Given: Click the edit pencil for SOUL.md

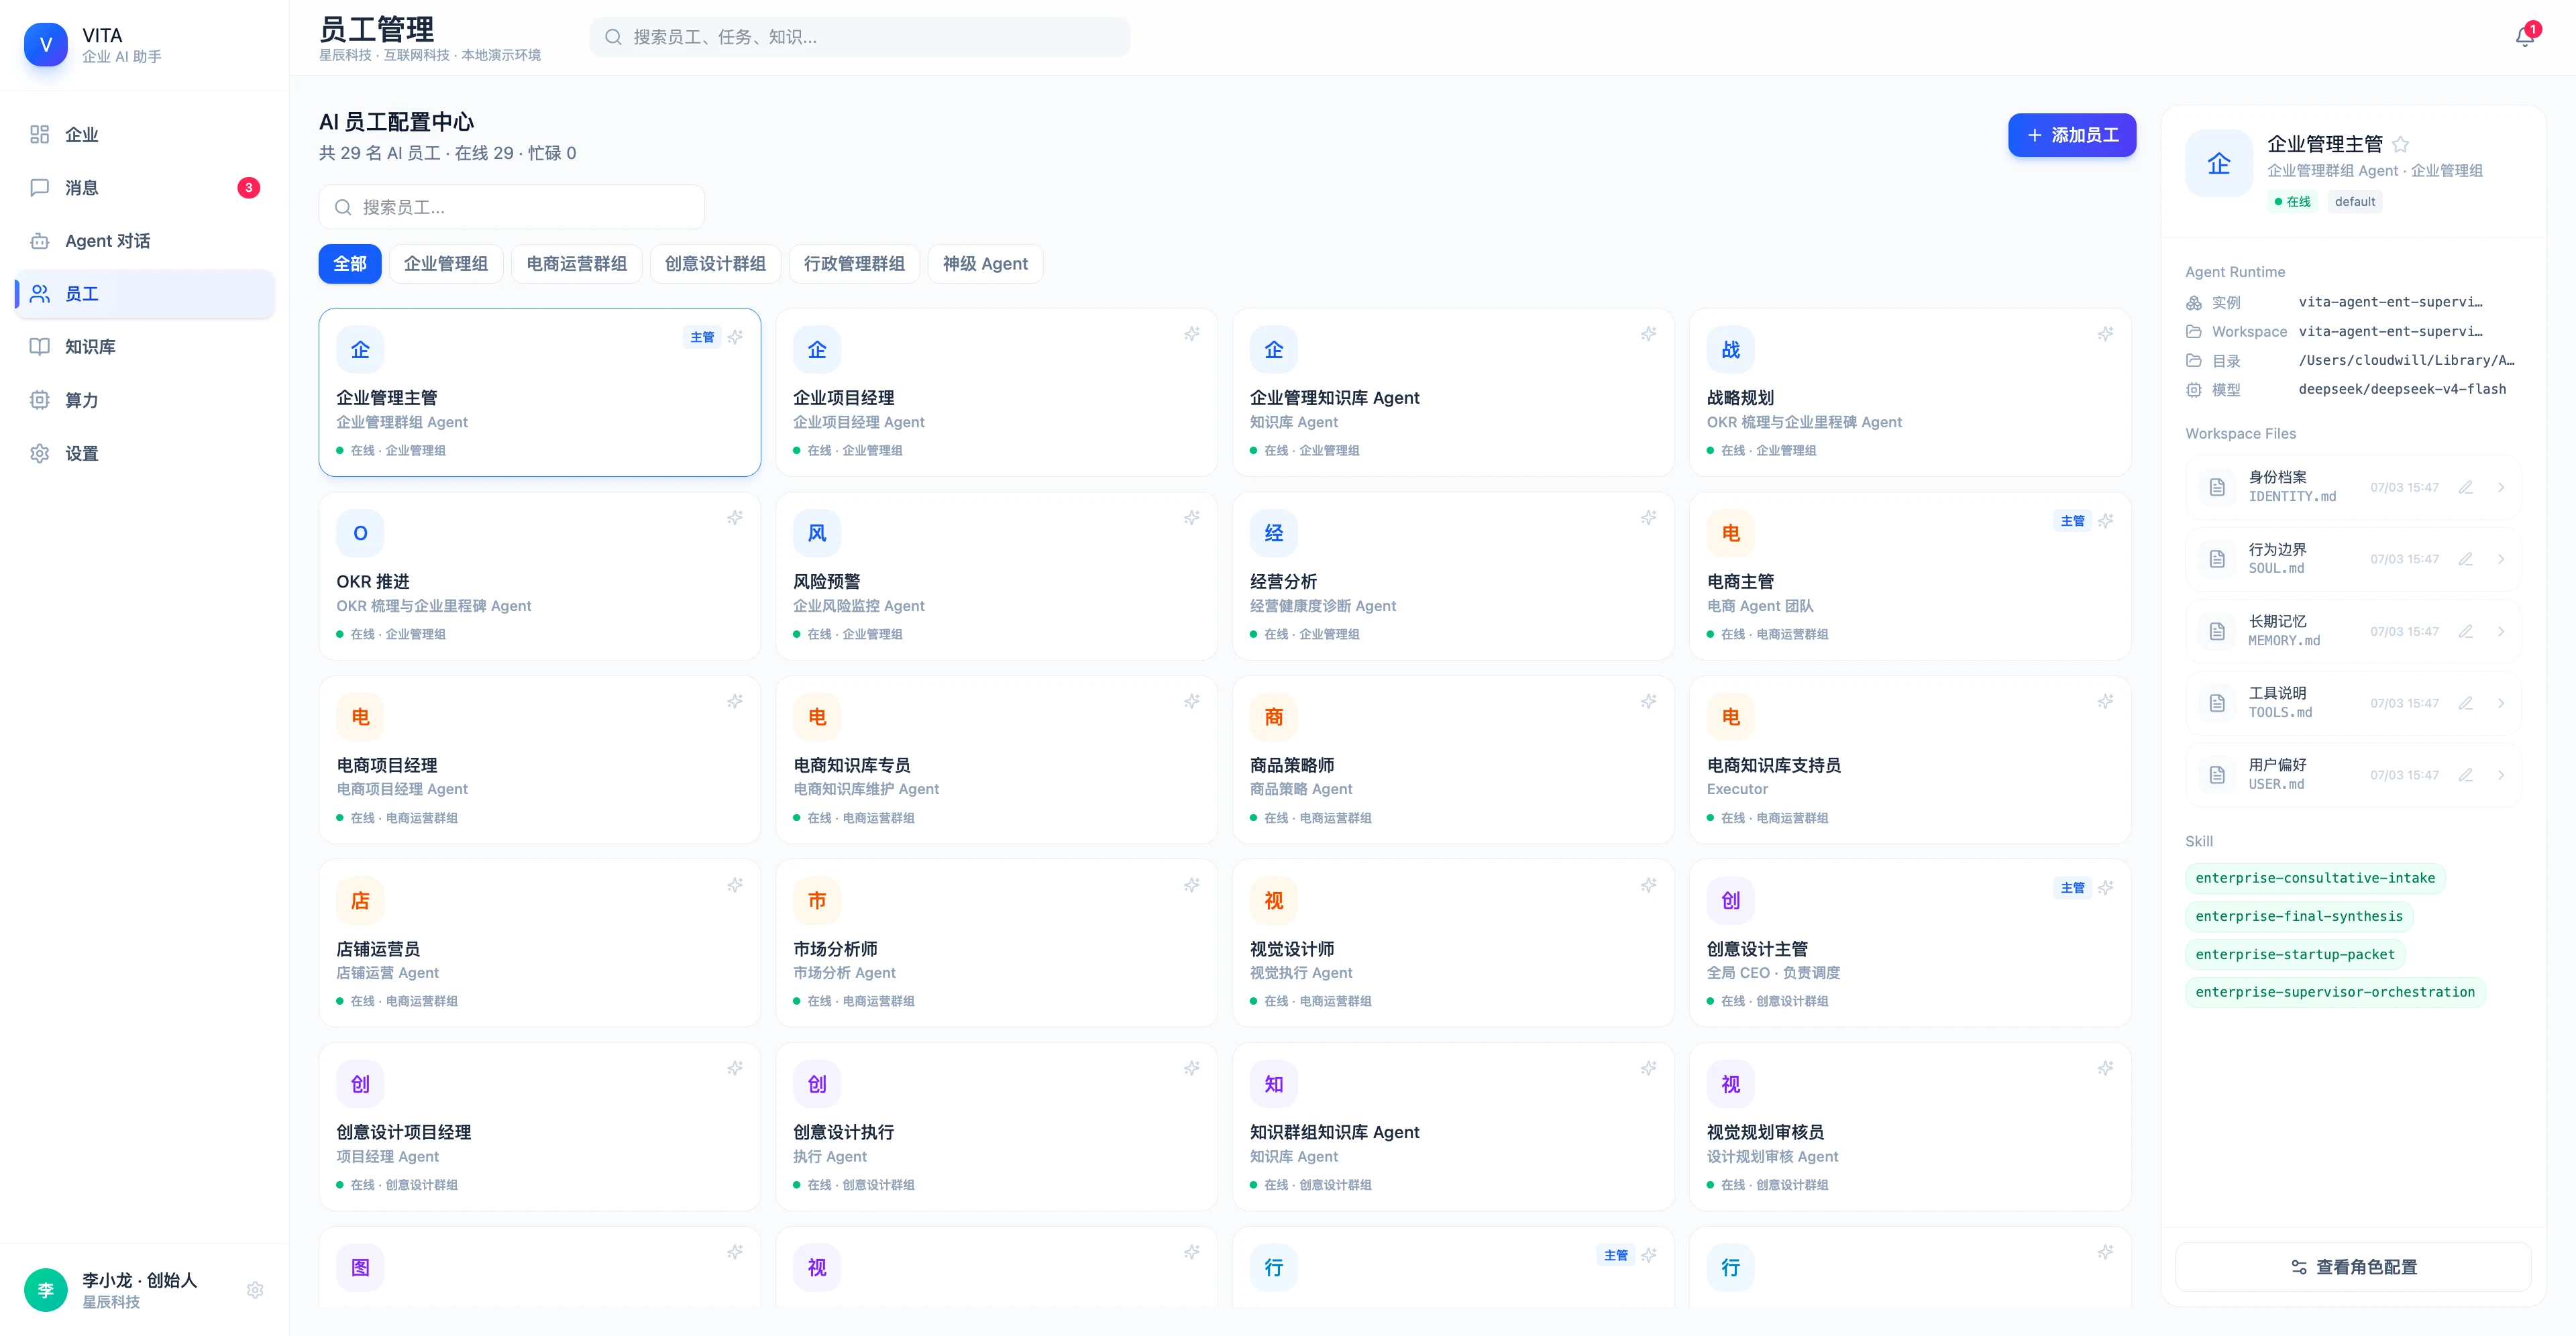Looking at the screenshot, I should click(2466, 559).
